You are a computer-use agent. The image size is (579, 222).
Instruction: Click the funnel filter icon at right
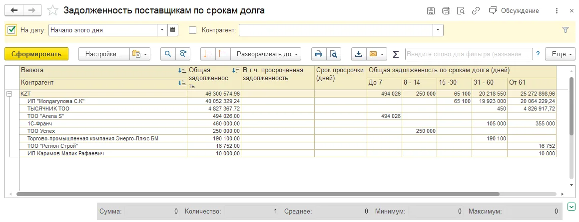(566, 30)
